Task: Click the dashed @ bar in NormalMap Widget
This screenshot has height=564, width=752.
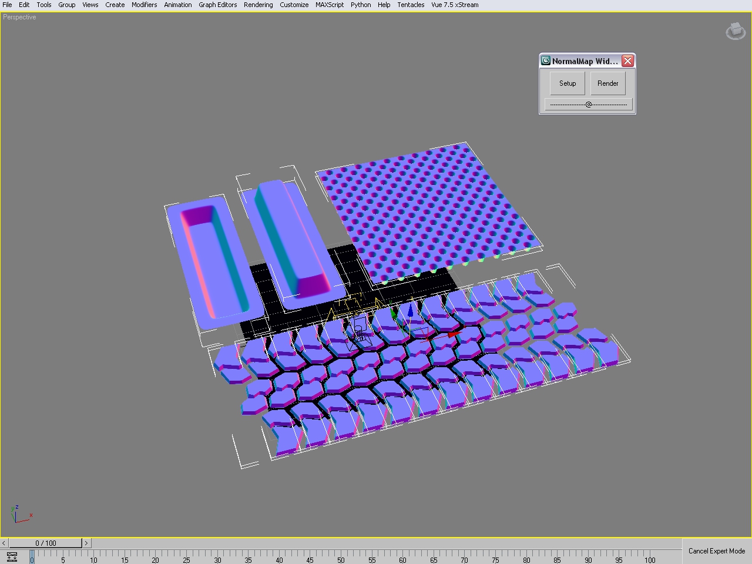Action: [588, 105]
